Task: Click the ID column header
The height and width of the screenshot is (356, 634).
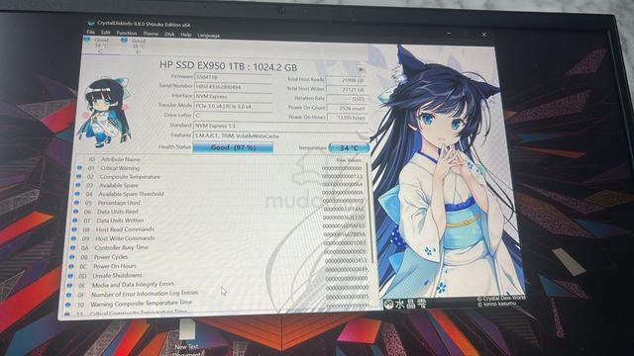Action: pyautogui.click(x=92, y=159)
